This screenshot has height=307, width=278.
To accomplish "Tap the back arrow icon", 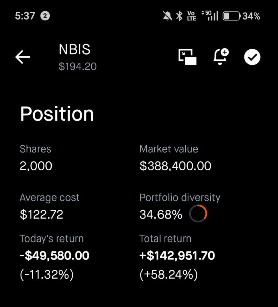I will [23, 57].
